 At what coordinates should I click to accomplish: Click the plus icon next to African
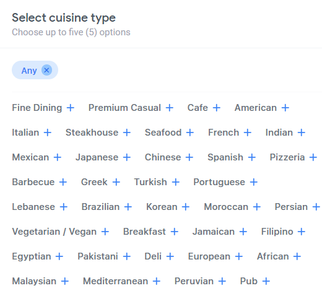point(297,256)
